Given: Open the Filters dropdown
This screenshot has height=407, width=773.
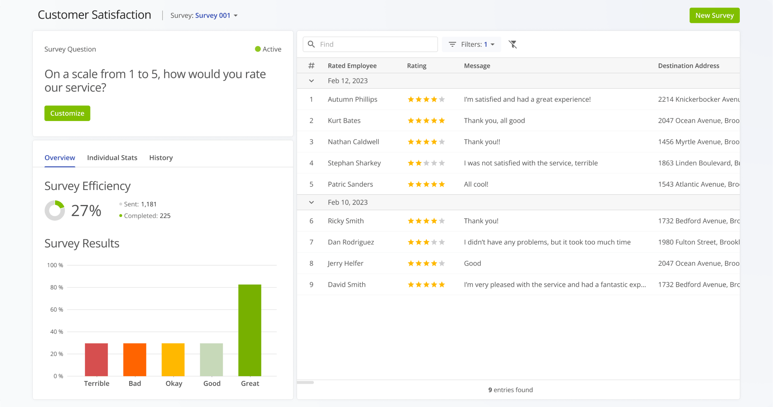Looking at the screenshot, I should 472,44.
